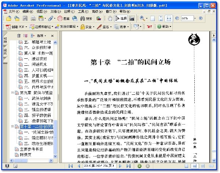
Task: Select bookmark 一、武侠与剑侠
Action: [37, 98]
